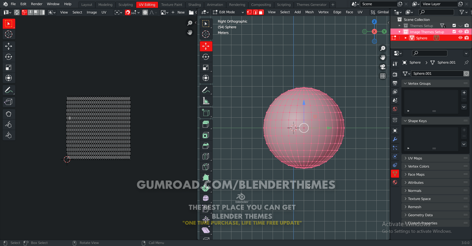Switch to Themes Generator workspace tab
This screenshot has width=472, height=246.
[311, 5]
